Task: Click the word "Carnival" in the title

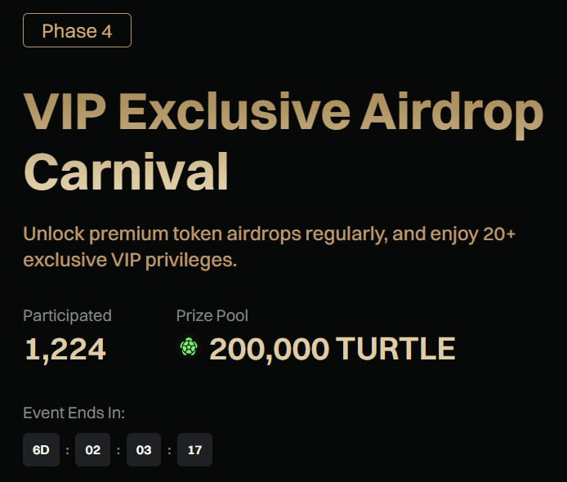Action: click(x=126, y=172)
